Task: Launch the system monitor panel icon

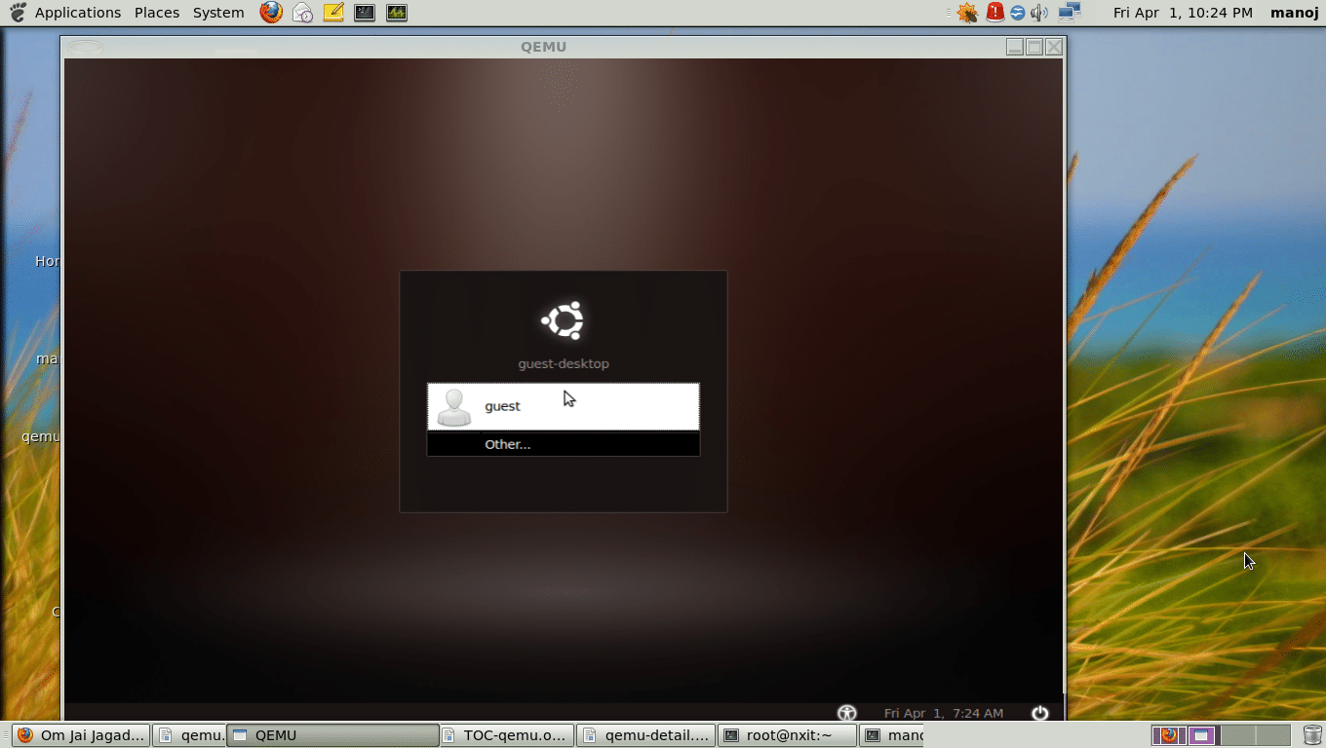Action: [396, 13]
